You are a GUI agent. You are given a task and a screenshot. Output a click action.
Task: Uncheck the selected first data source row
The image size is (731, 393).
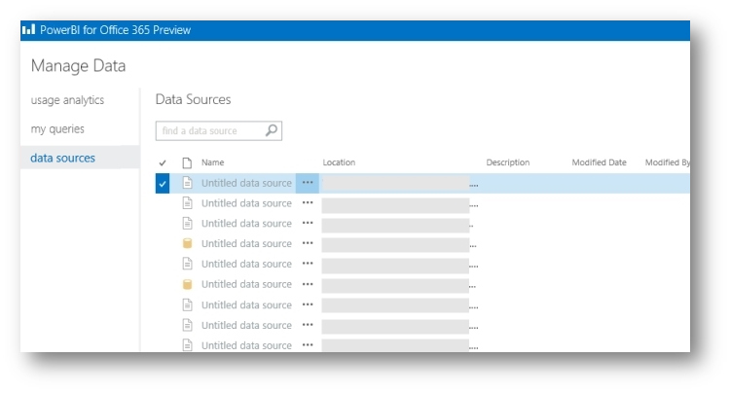[163, 183]
